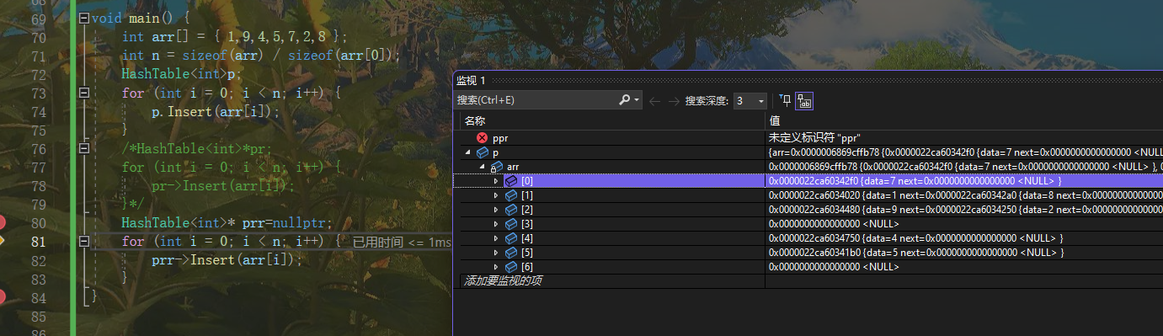Collapse the arr member node
The image size is (1163, 336).
coord(482,167)
